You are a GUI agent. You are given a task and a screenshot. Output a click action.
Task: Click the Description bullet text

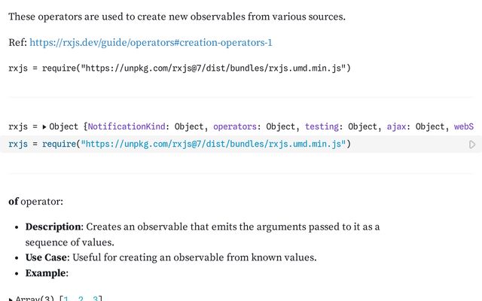click(202, 227)
